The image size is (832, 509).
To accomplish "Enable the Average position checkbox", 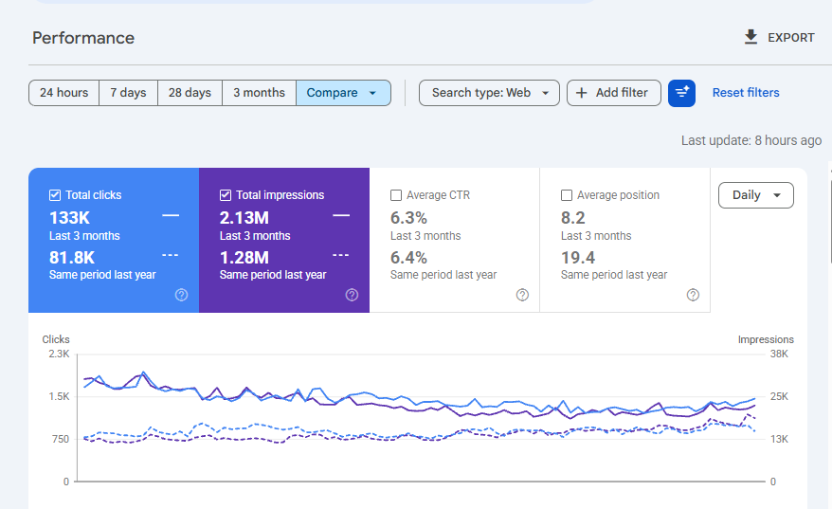I will click(x=567, y=195).
